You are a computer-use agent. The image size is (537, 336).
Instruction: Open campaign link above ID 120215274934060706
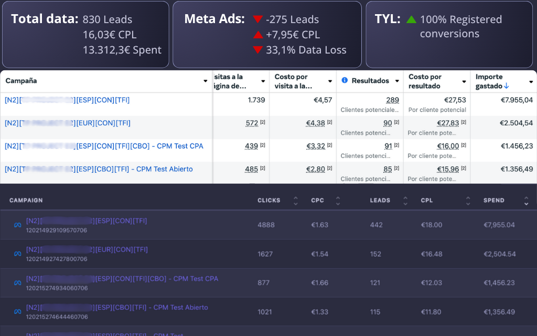point(122,279)
